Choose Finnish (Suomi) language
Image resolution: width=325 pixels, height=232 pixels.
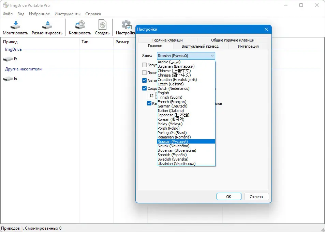coord(186,97)
